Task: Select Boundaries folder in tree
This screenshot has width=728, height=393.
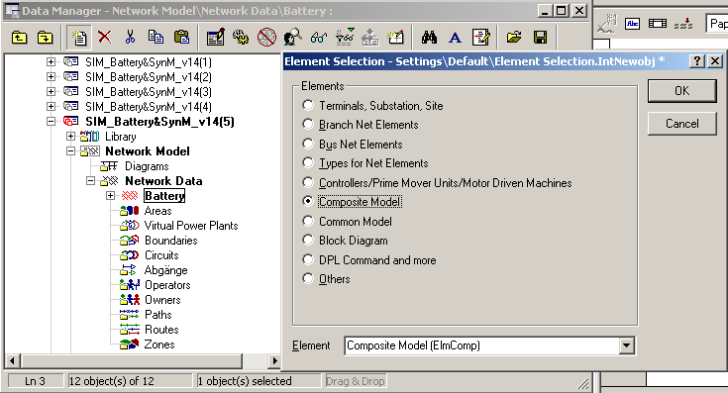Action: tap(170, 241)
